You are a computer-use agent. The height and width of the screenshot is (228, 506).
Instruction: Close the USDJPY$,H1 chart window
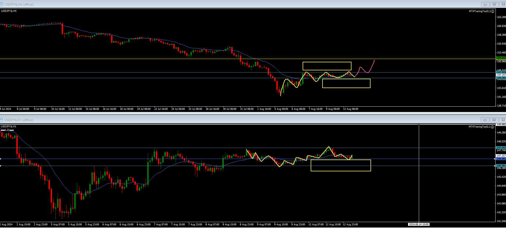coord(503,120)
